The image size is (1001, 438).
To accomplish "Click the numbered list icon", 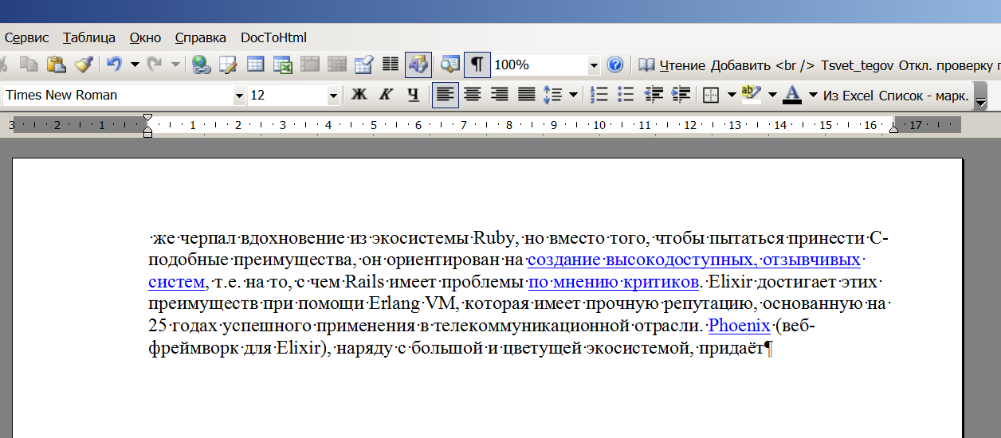I will (599, 95).
